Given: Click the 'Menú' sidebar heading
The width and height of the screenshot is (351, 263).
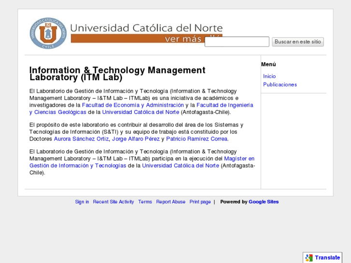Looking at the screenshot, I should 268,65.
